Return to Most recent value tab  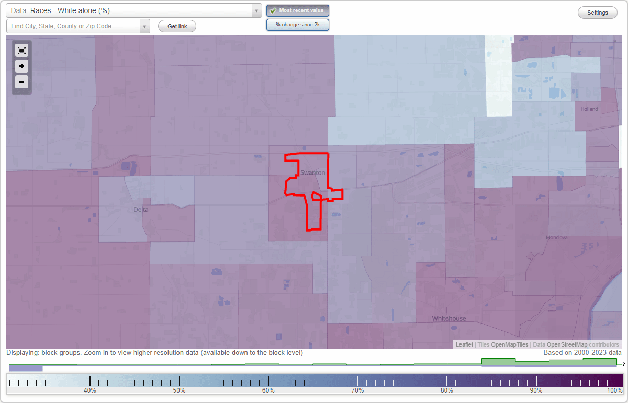[x=297, y=10]
